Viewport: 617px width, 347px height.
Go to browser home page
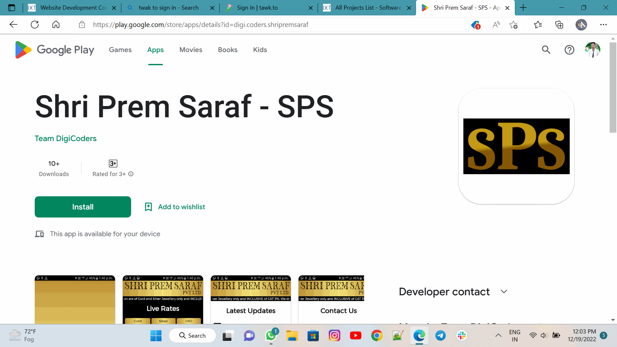coord(56,25)
